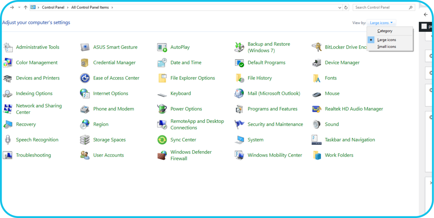The image size is (434, 218).
Task: Open the recent locations chevron near Forward
Action: [19, 8]
